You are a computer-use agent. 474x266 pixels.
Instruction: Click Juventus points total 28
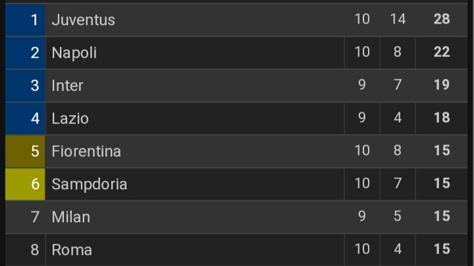pyautogui.click(x=442, y=19)
